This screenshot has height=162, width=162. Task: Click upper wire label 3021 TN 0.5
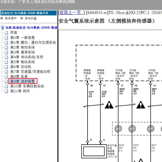click(x=154, y=91)
